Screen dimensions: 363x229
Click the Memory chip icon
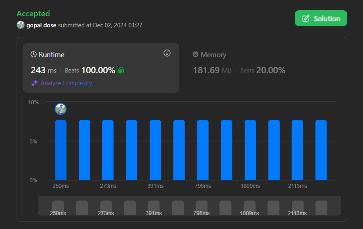click(x=196, y=54)
